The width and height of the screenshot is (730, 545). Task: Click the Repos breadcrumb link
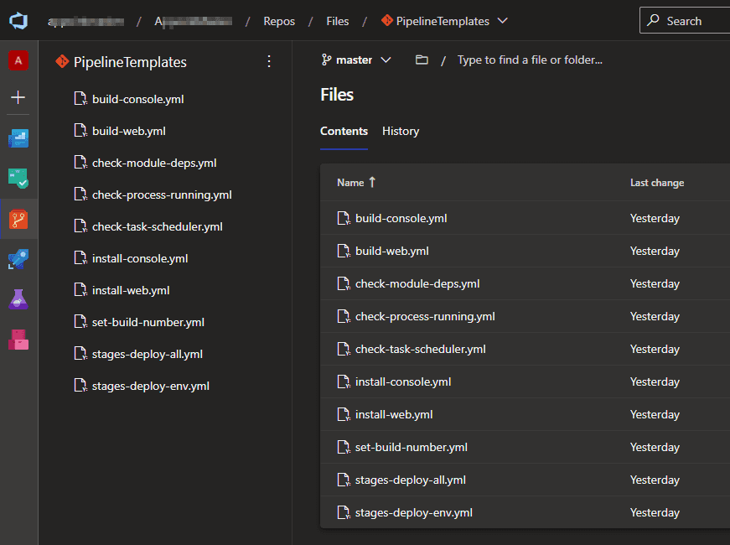point(279,21)
